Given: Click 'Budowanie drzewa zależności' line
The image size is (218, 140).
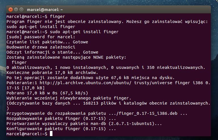Looking at the screenshot, I should pyautogui.click(x=41, y=47).
